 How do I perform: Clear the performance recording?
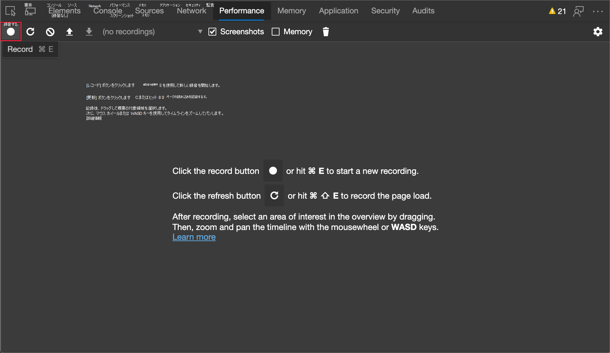[x=50, y=32]
